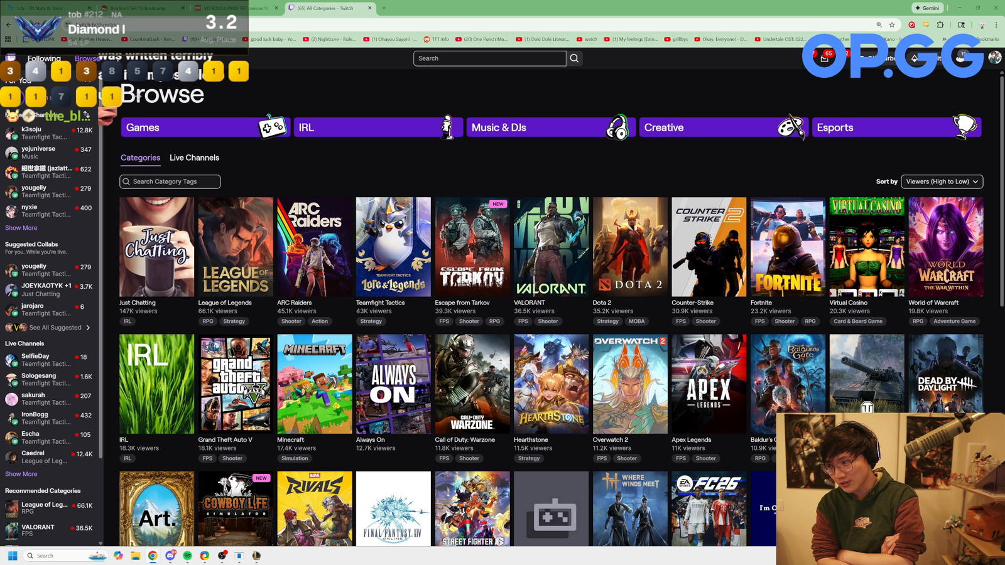Open TFT info bookmark
Image resolution: width=1005 pixels, height=565 pixels.
point(436,39)
